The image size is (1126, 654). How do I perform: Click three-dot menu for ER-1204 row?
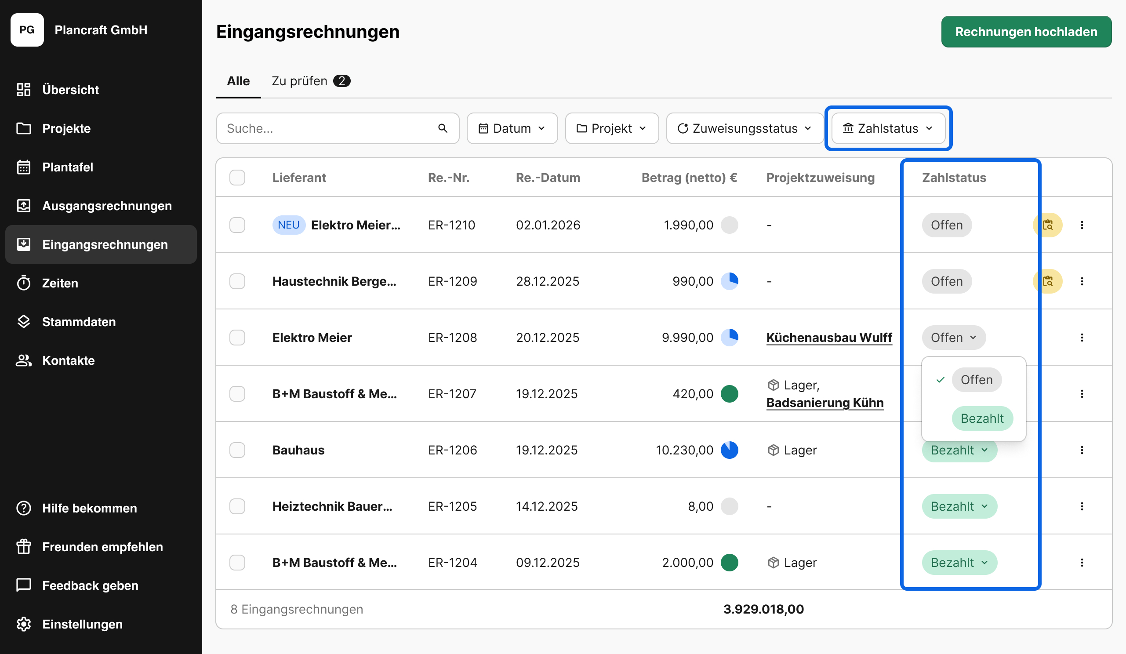pos(1082,563)
